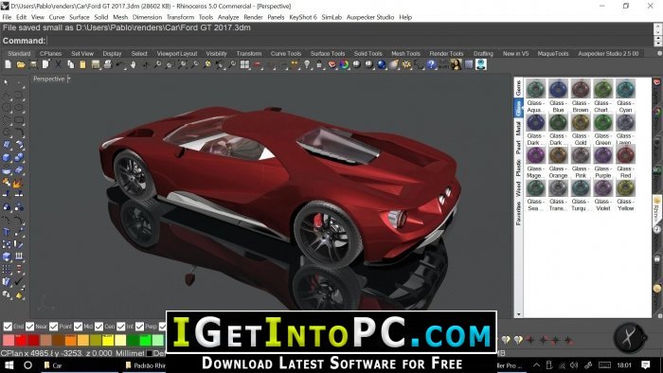Screen dimensions: 663x373
Task: Click the red car Set CPlane icon
Action: tap(257, 64)
